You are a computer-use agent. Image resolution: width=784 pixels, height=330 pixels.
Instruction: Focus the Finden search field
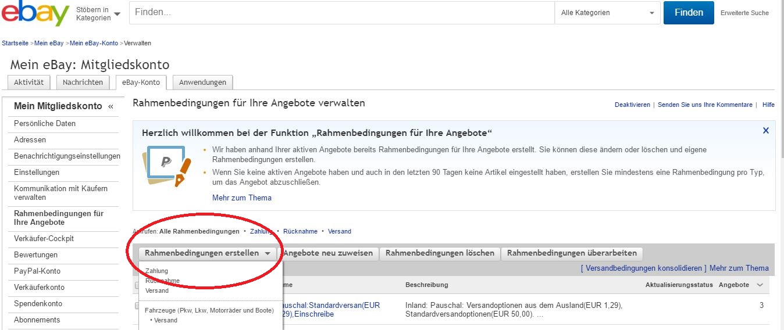(341, 12)
